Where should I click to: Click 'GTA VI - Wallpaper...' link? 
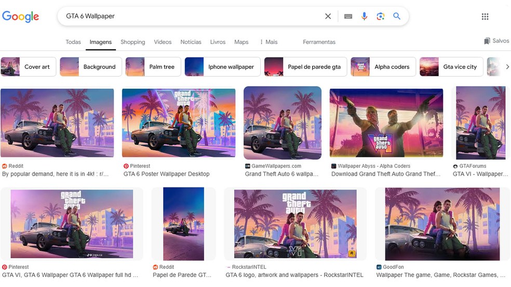[480, 174]
